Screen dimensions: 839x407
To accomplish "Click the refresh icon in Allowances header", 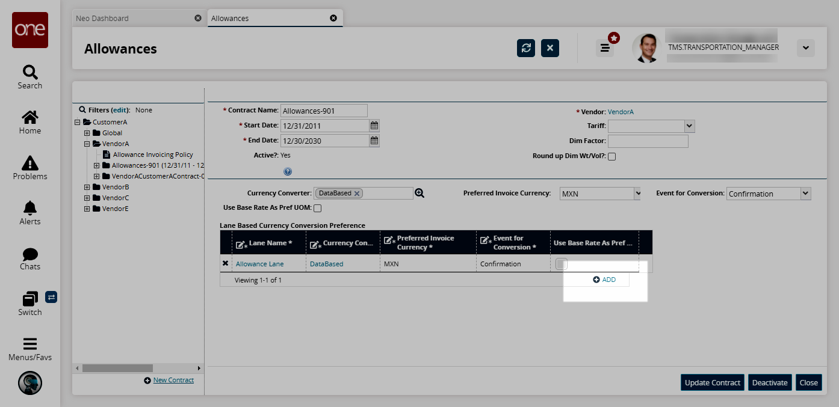I will [526, 48].
